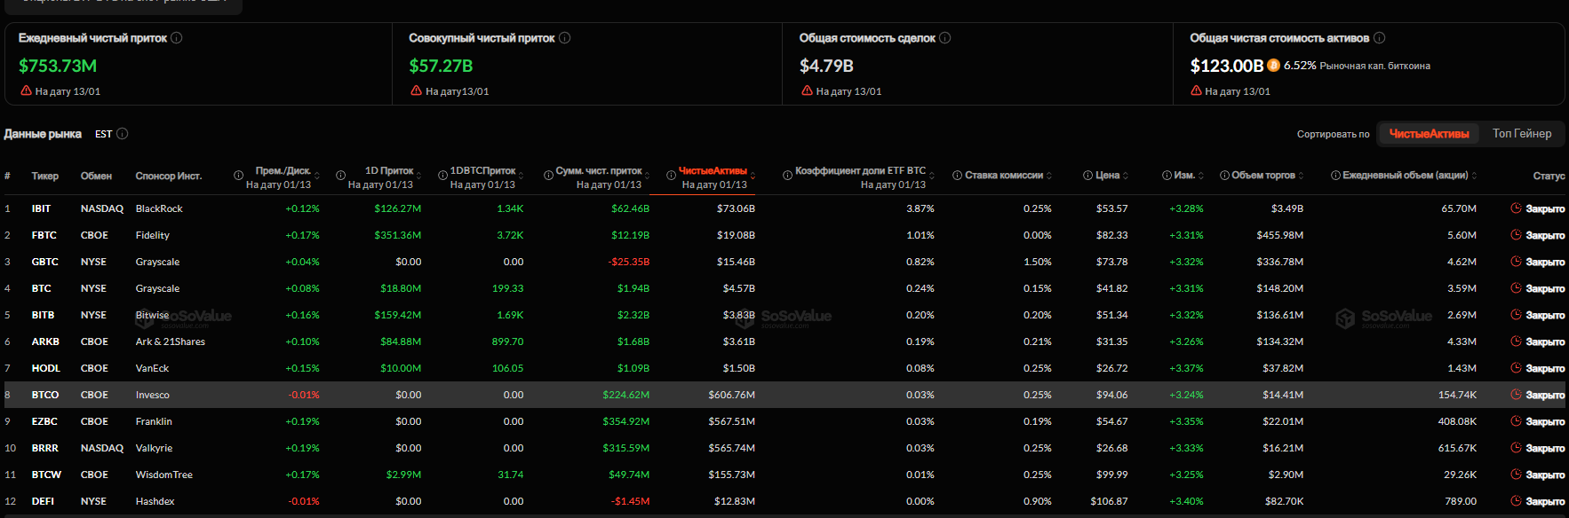Screen dimensions: 1569x518
Task: Toggle the EST timezone label
Action: [x=103, y=134]
